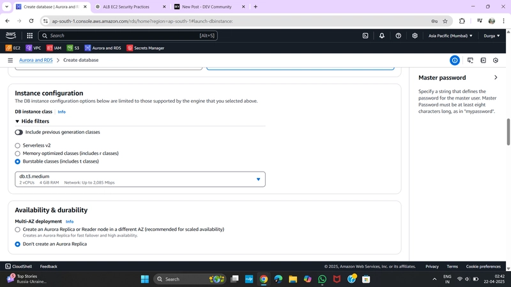Focus the AWS console search field

[128, 36]
